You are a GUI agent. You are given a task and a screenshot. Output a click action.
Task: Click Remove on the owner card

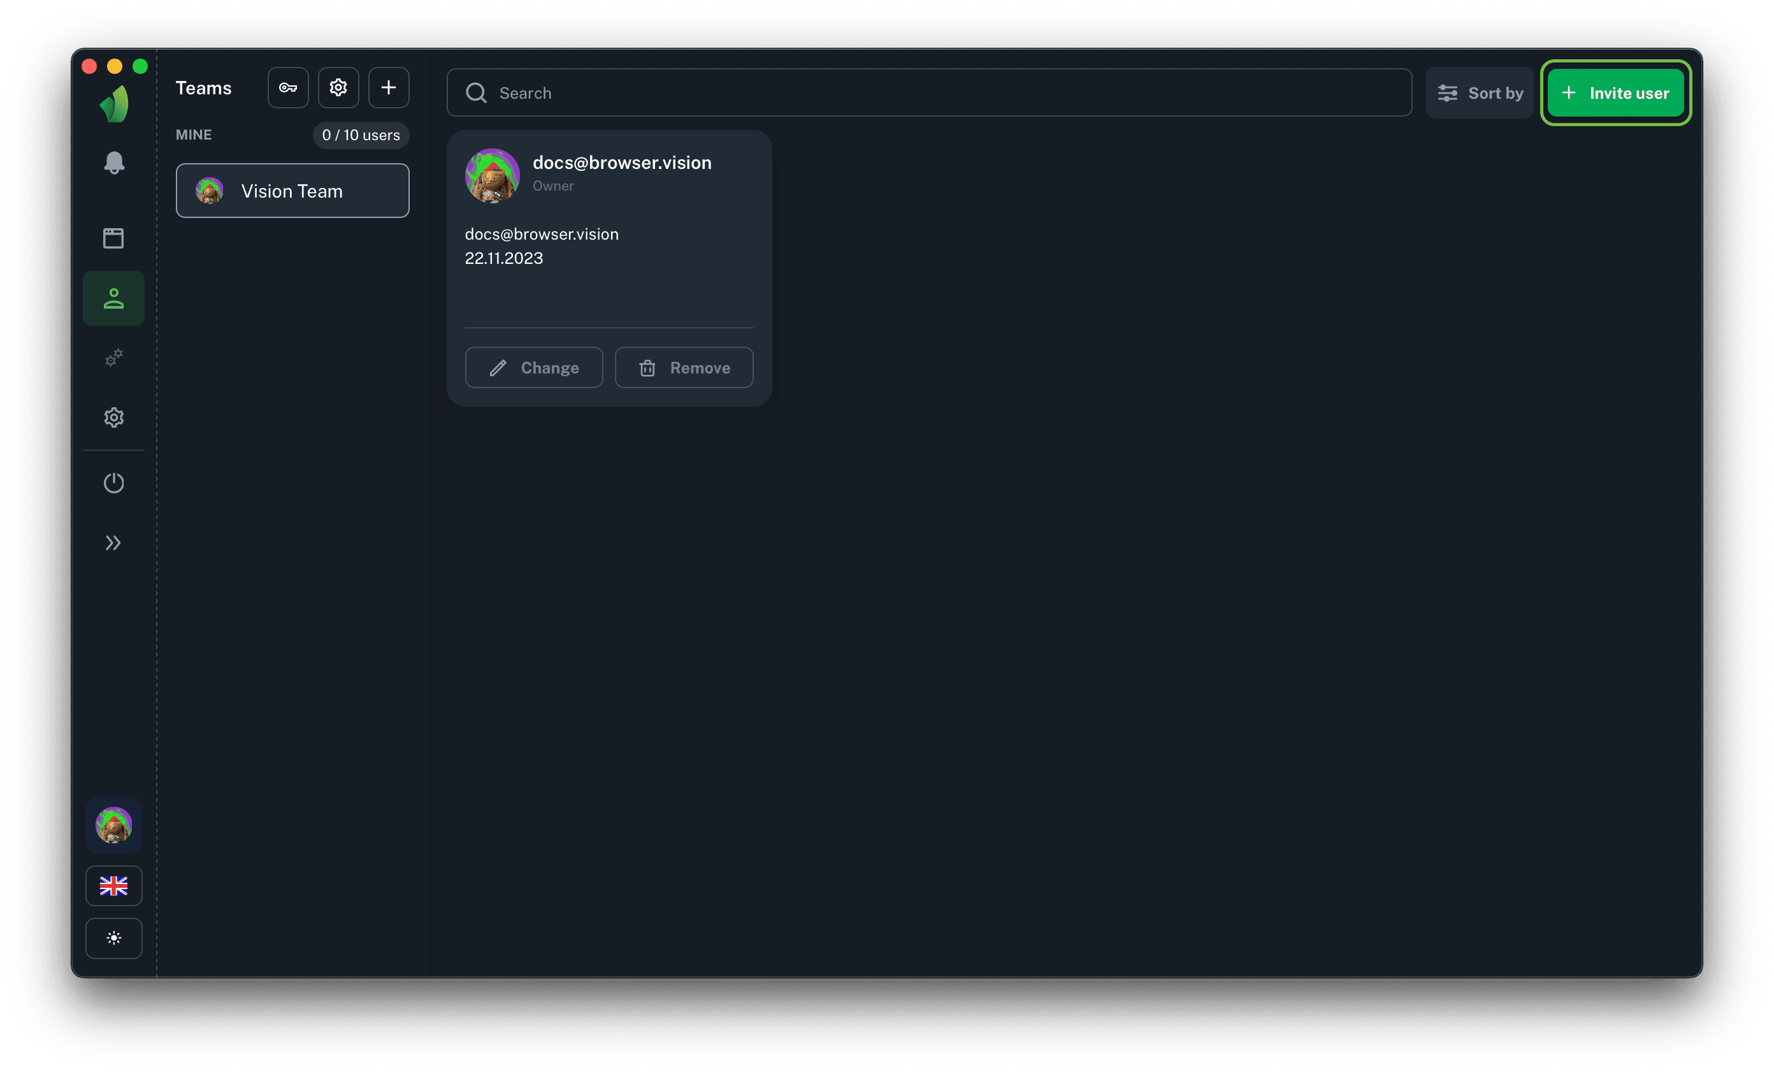tap(684, 368)
